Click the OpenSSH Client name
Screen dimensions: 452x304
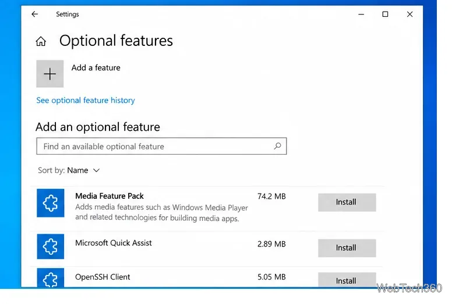[103, 277]
